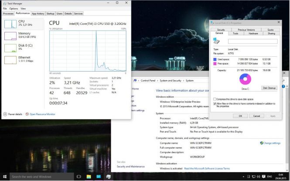The height and width of the screenshot is (181, 290).
Task: Open the Quota tab in disk Properties
Action: click(270, 30)
